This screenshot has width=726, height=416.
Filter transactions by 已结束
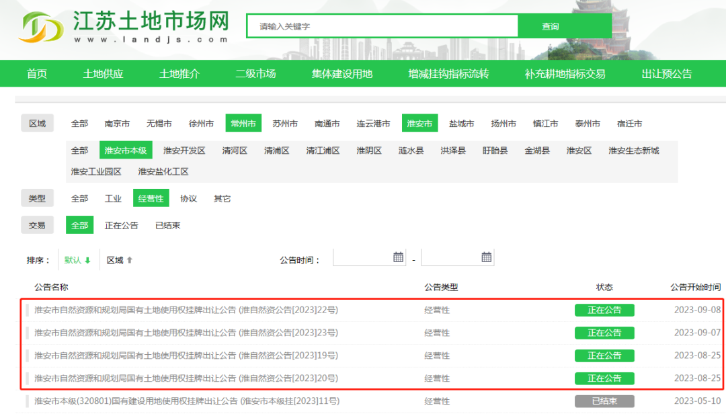[x=167, y=225]
